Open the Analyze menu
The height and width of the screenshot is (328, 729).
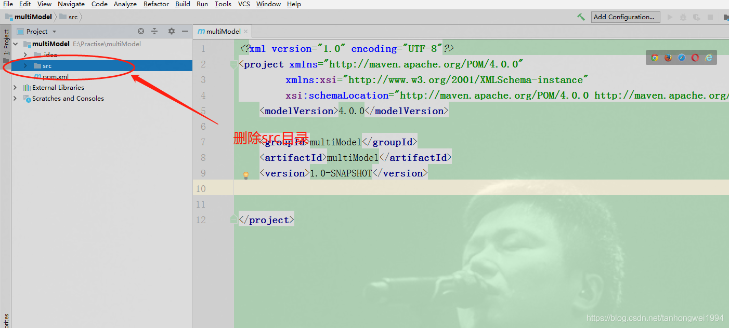125,4
